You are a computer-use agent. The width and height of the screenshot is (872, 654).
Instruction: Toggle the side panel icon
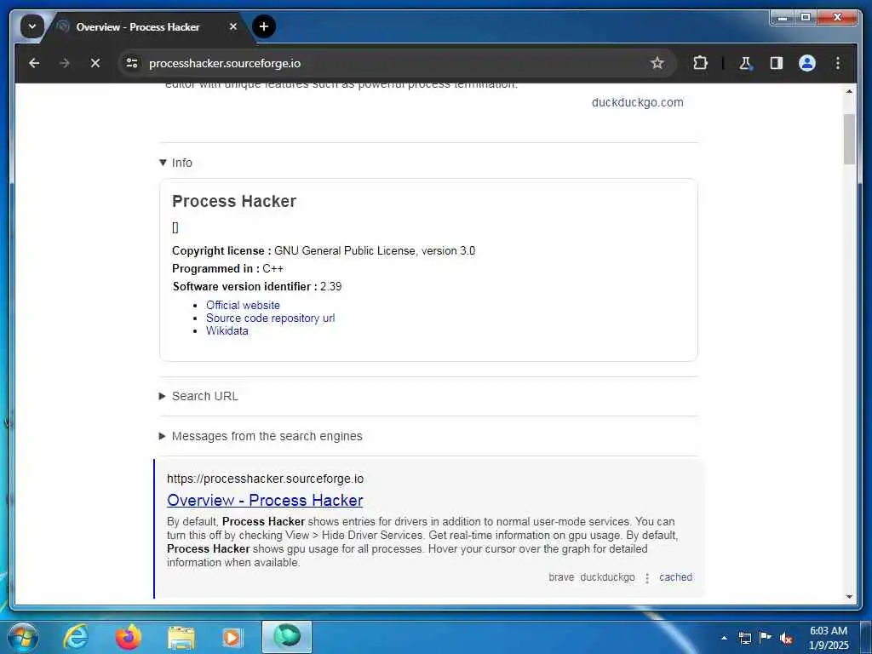click(x=777, y=63)
